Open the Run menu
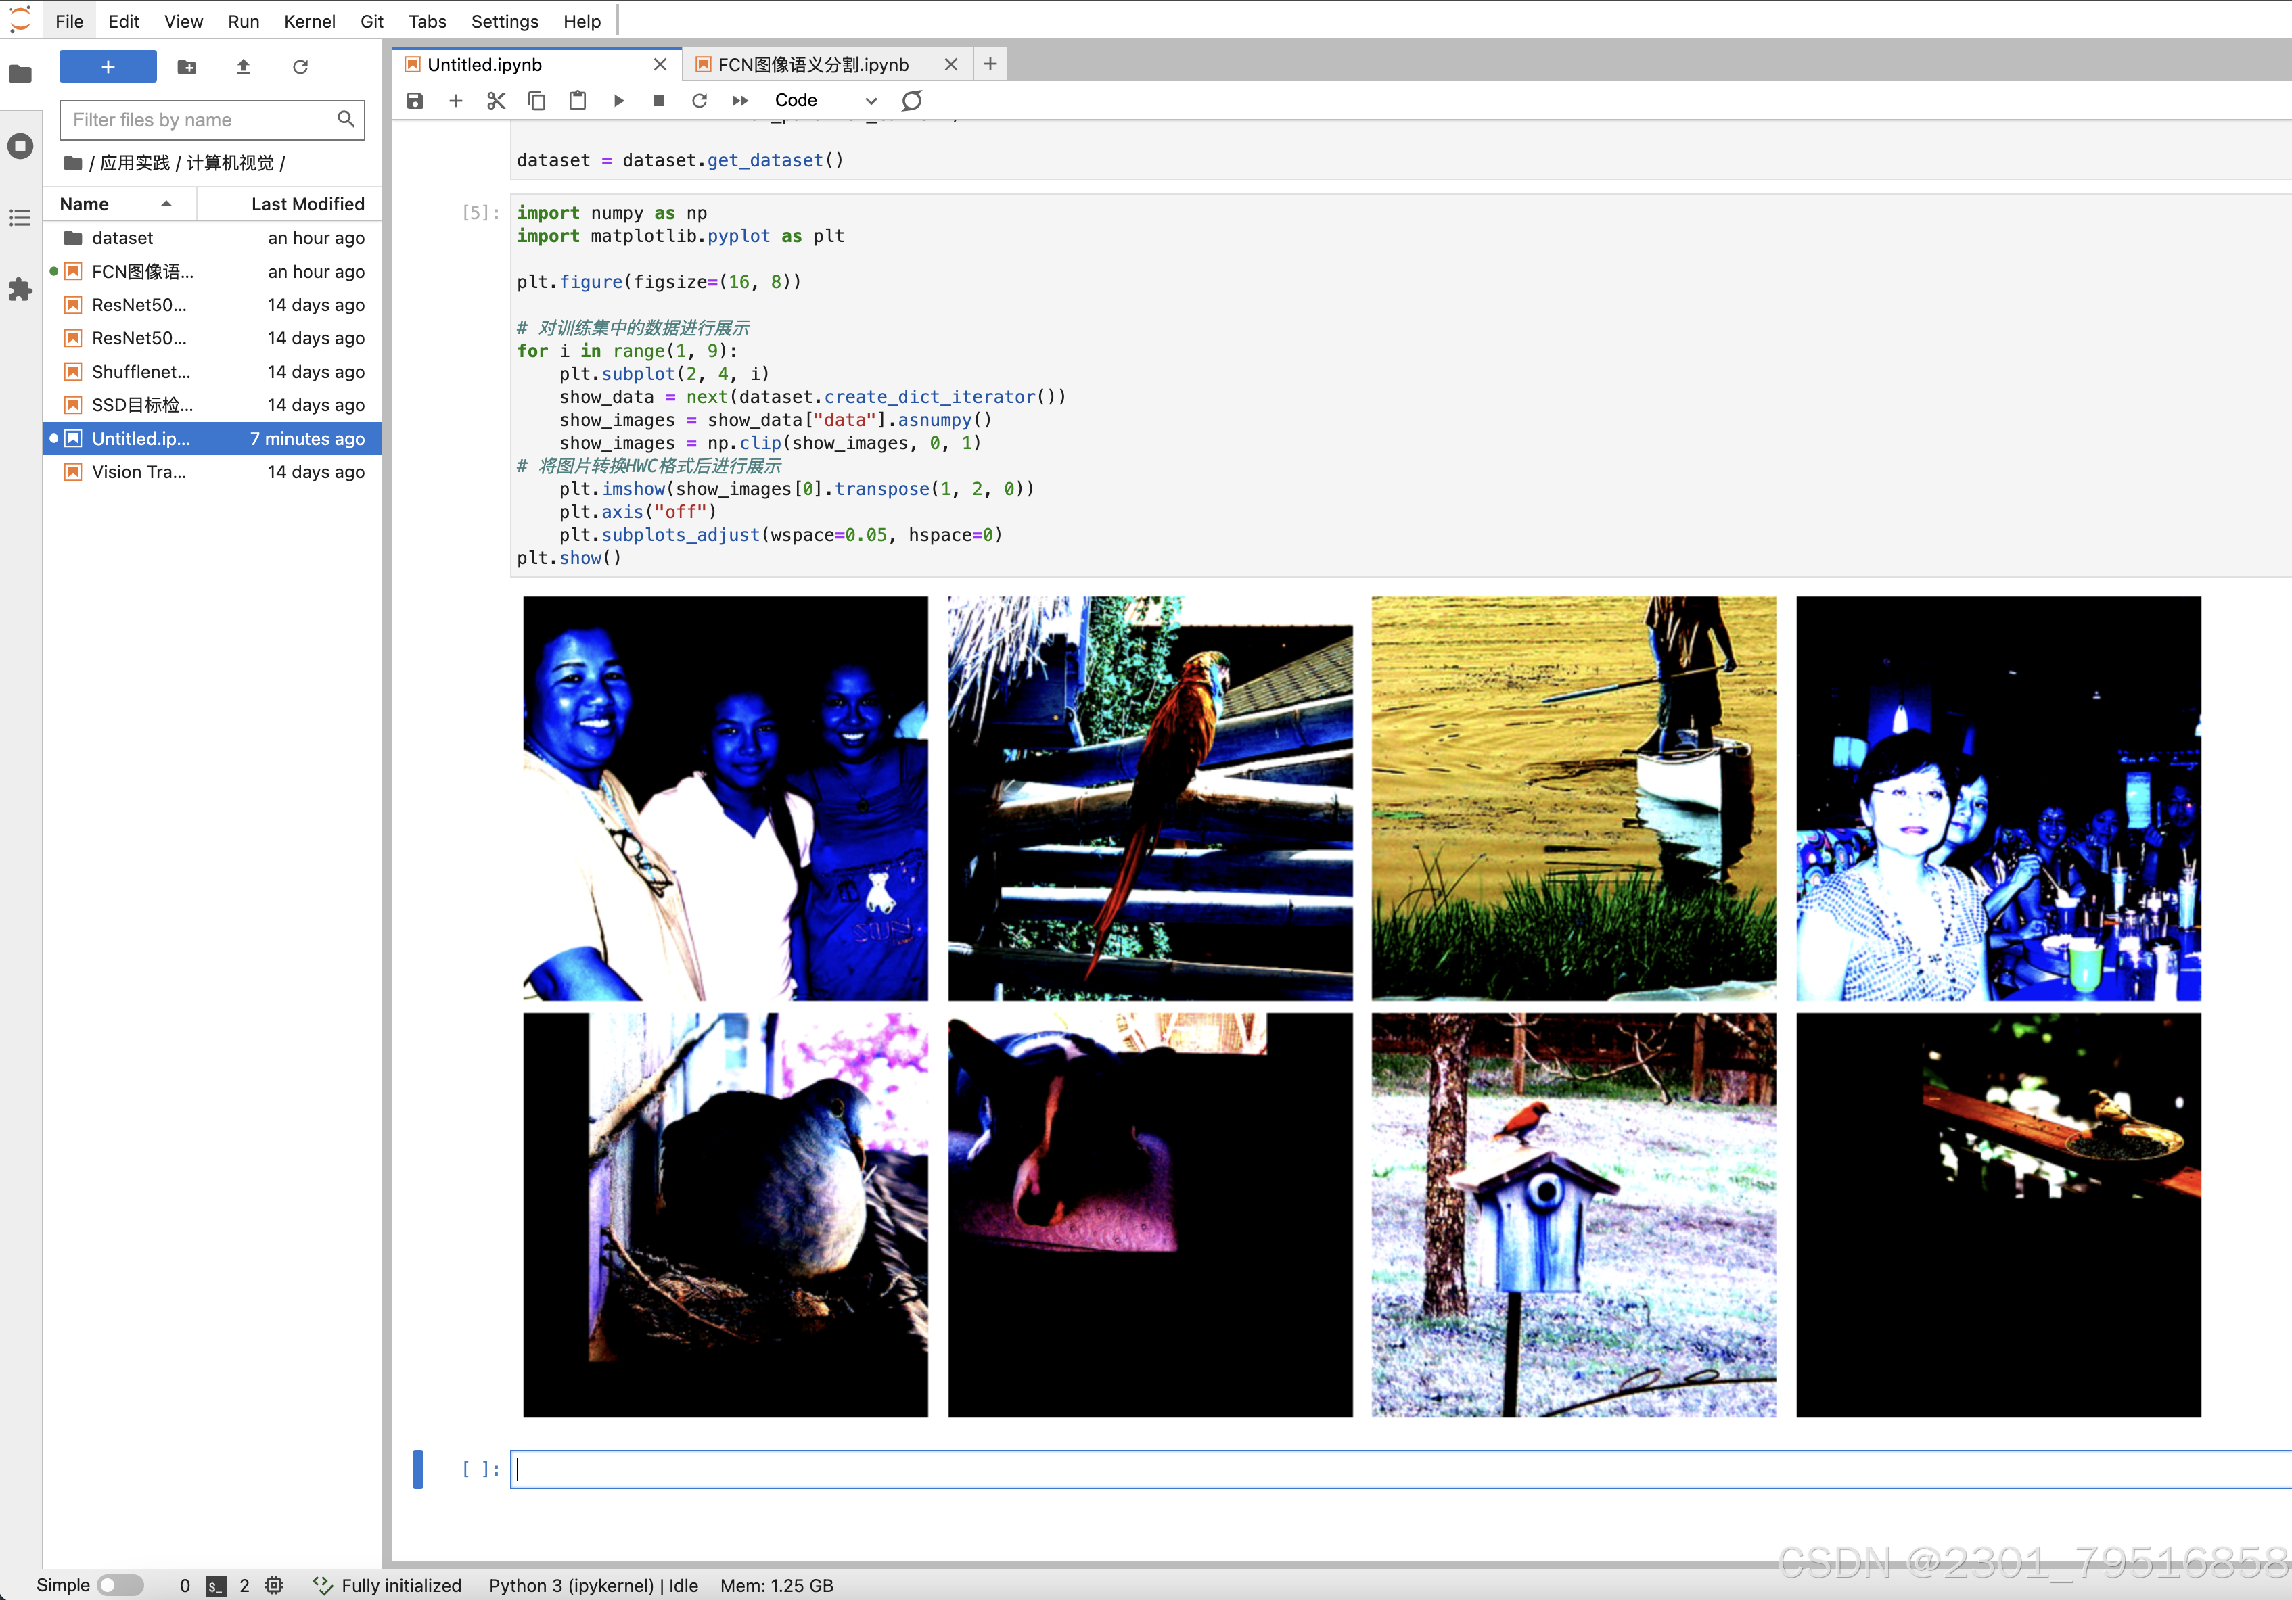 pos(244,21)
